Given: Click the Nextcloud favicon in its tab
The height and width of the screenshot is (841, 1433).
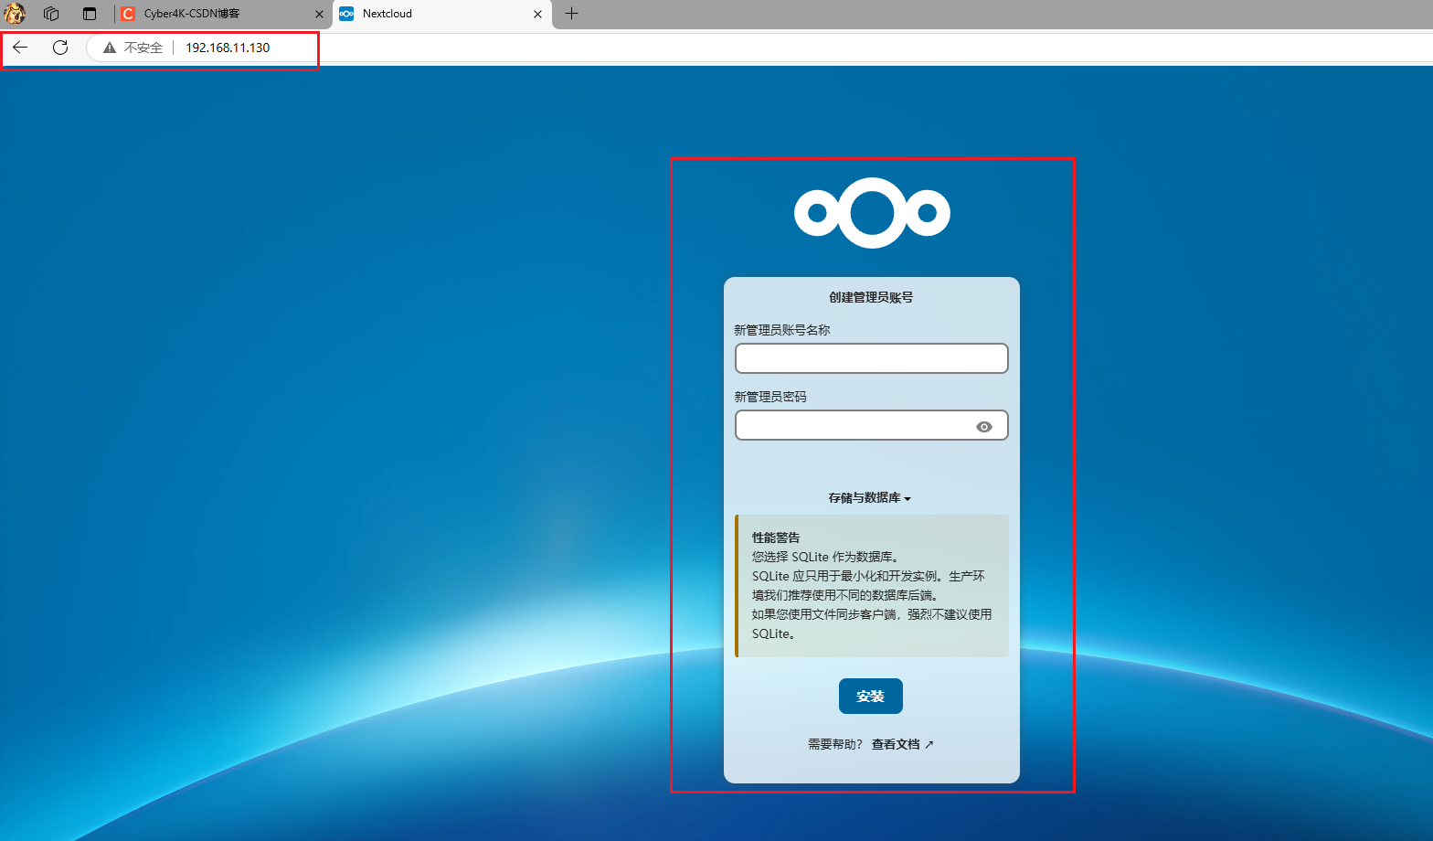Looking at the screenshot, I should 346,14.
